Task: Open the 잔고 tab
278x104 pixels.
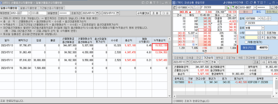Action: click(198, 58)
